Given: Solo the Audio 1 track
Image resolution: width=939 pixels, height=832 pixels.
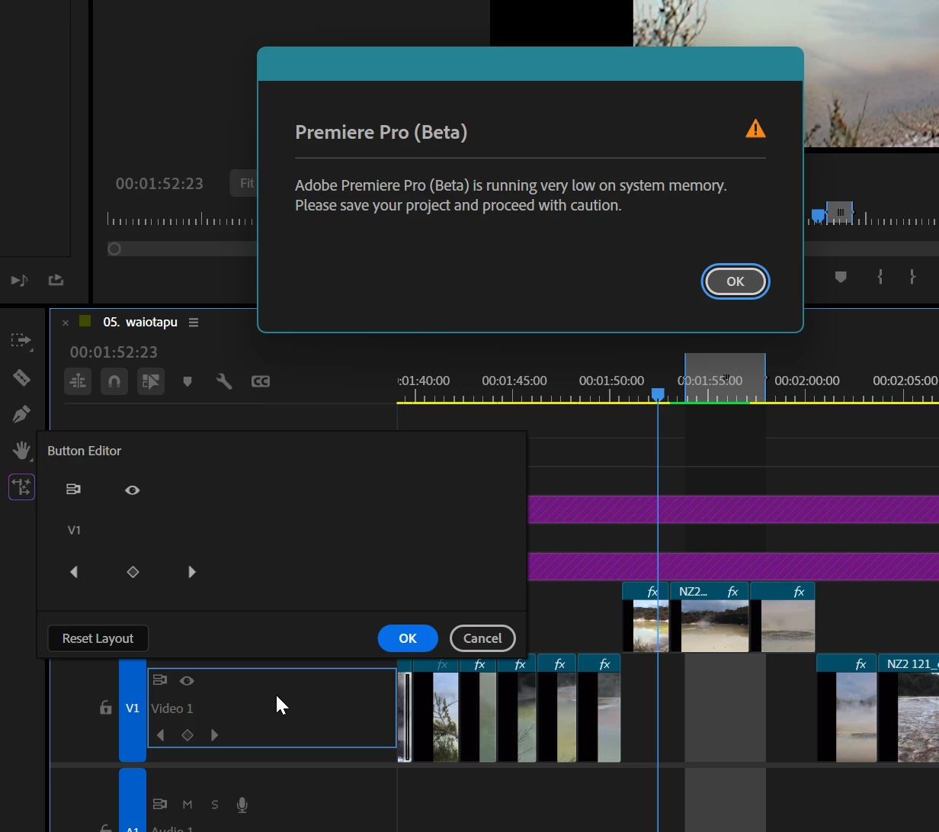Looking at the screenshot, I should 215,805.
